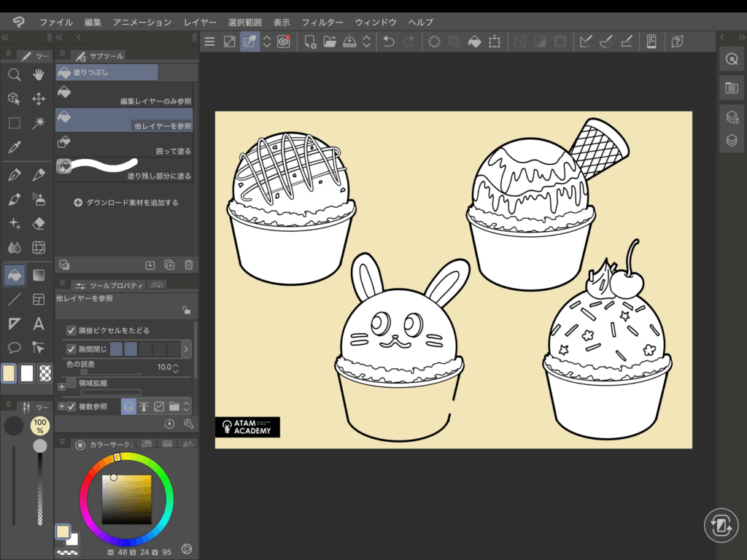
Task: Select the Eraser tool
Action: (x=39, y=223)
